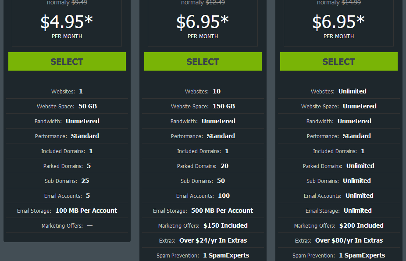Click the Websites 10 row

pyautogui.click(x=203, y=91)
